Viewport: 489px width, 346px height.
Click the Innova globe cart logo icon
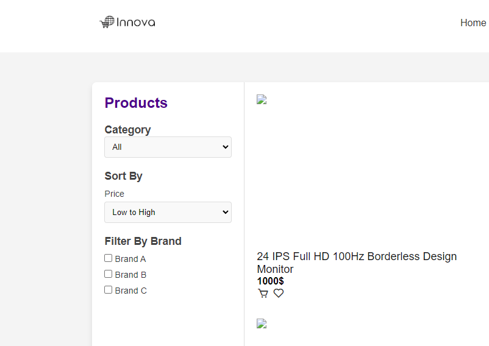(107, 23)
